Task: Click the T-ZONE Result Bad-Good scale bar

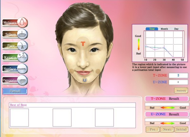Action: pos(167,107)
